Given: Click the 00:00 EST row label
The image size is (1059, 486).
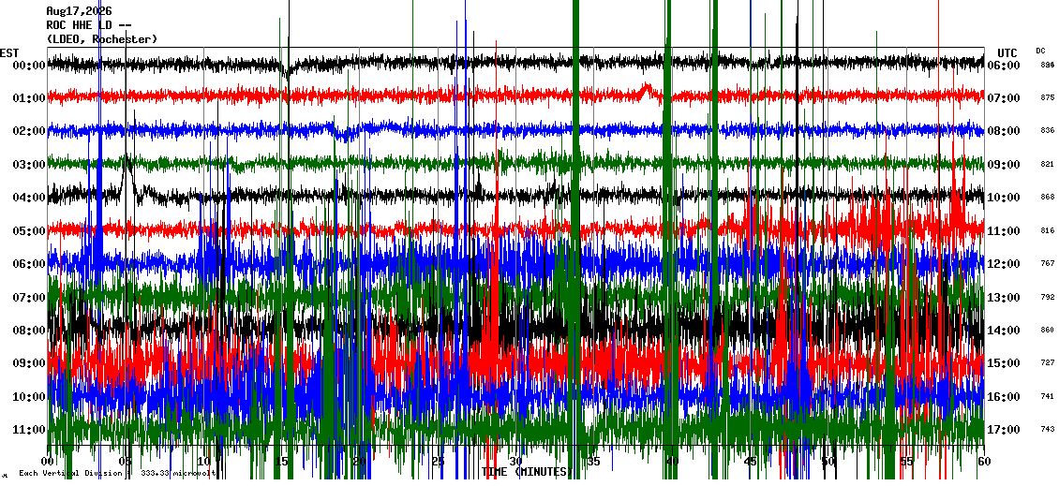Looking at the screenshot, I should coord(29,66).
